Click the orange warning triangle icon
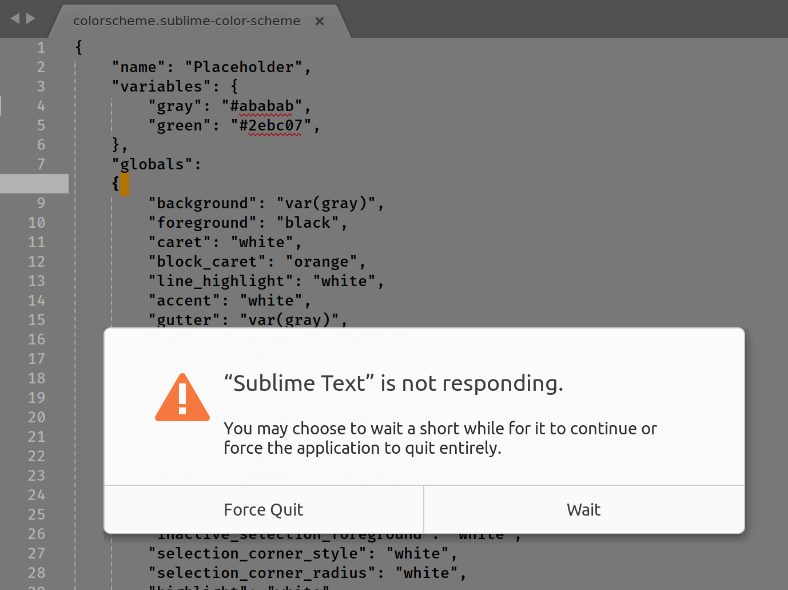Image resolution: width=788 pixels, height=590 pixels. coord(182,398)
